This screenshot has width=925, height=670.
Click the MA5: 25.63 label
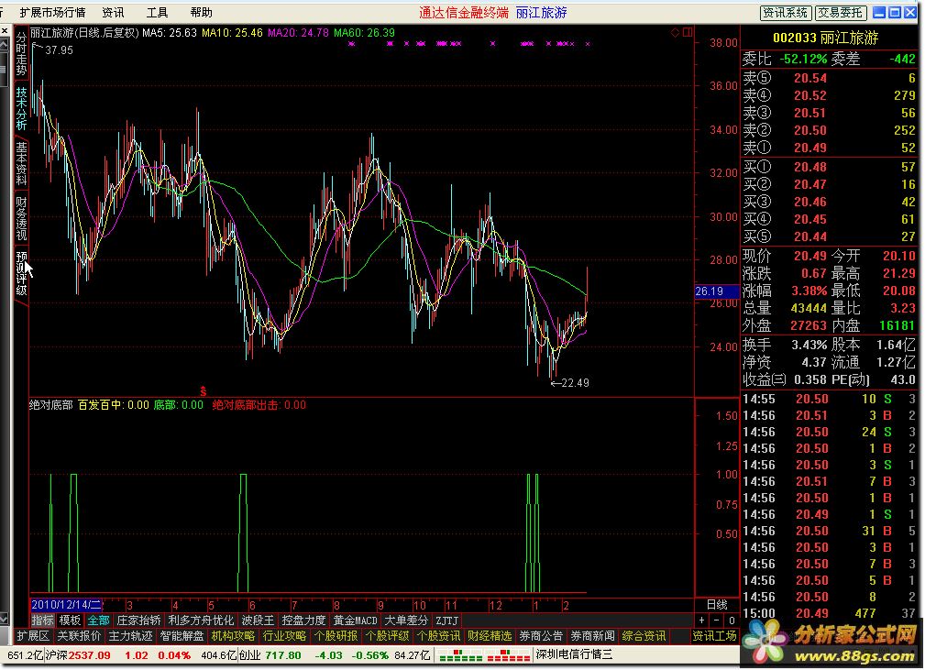click(170, 33)
